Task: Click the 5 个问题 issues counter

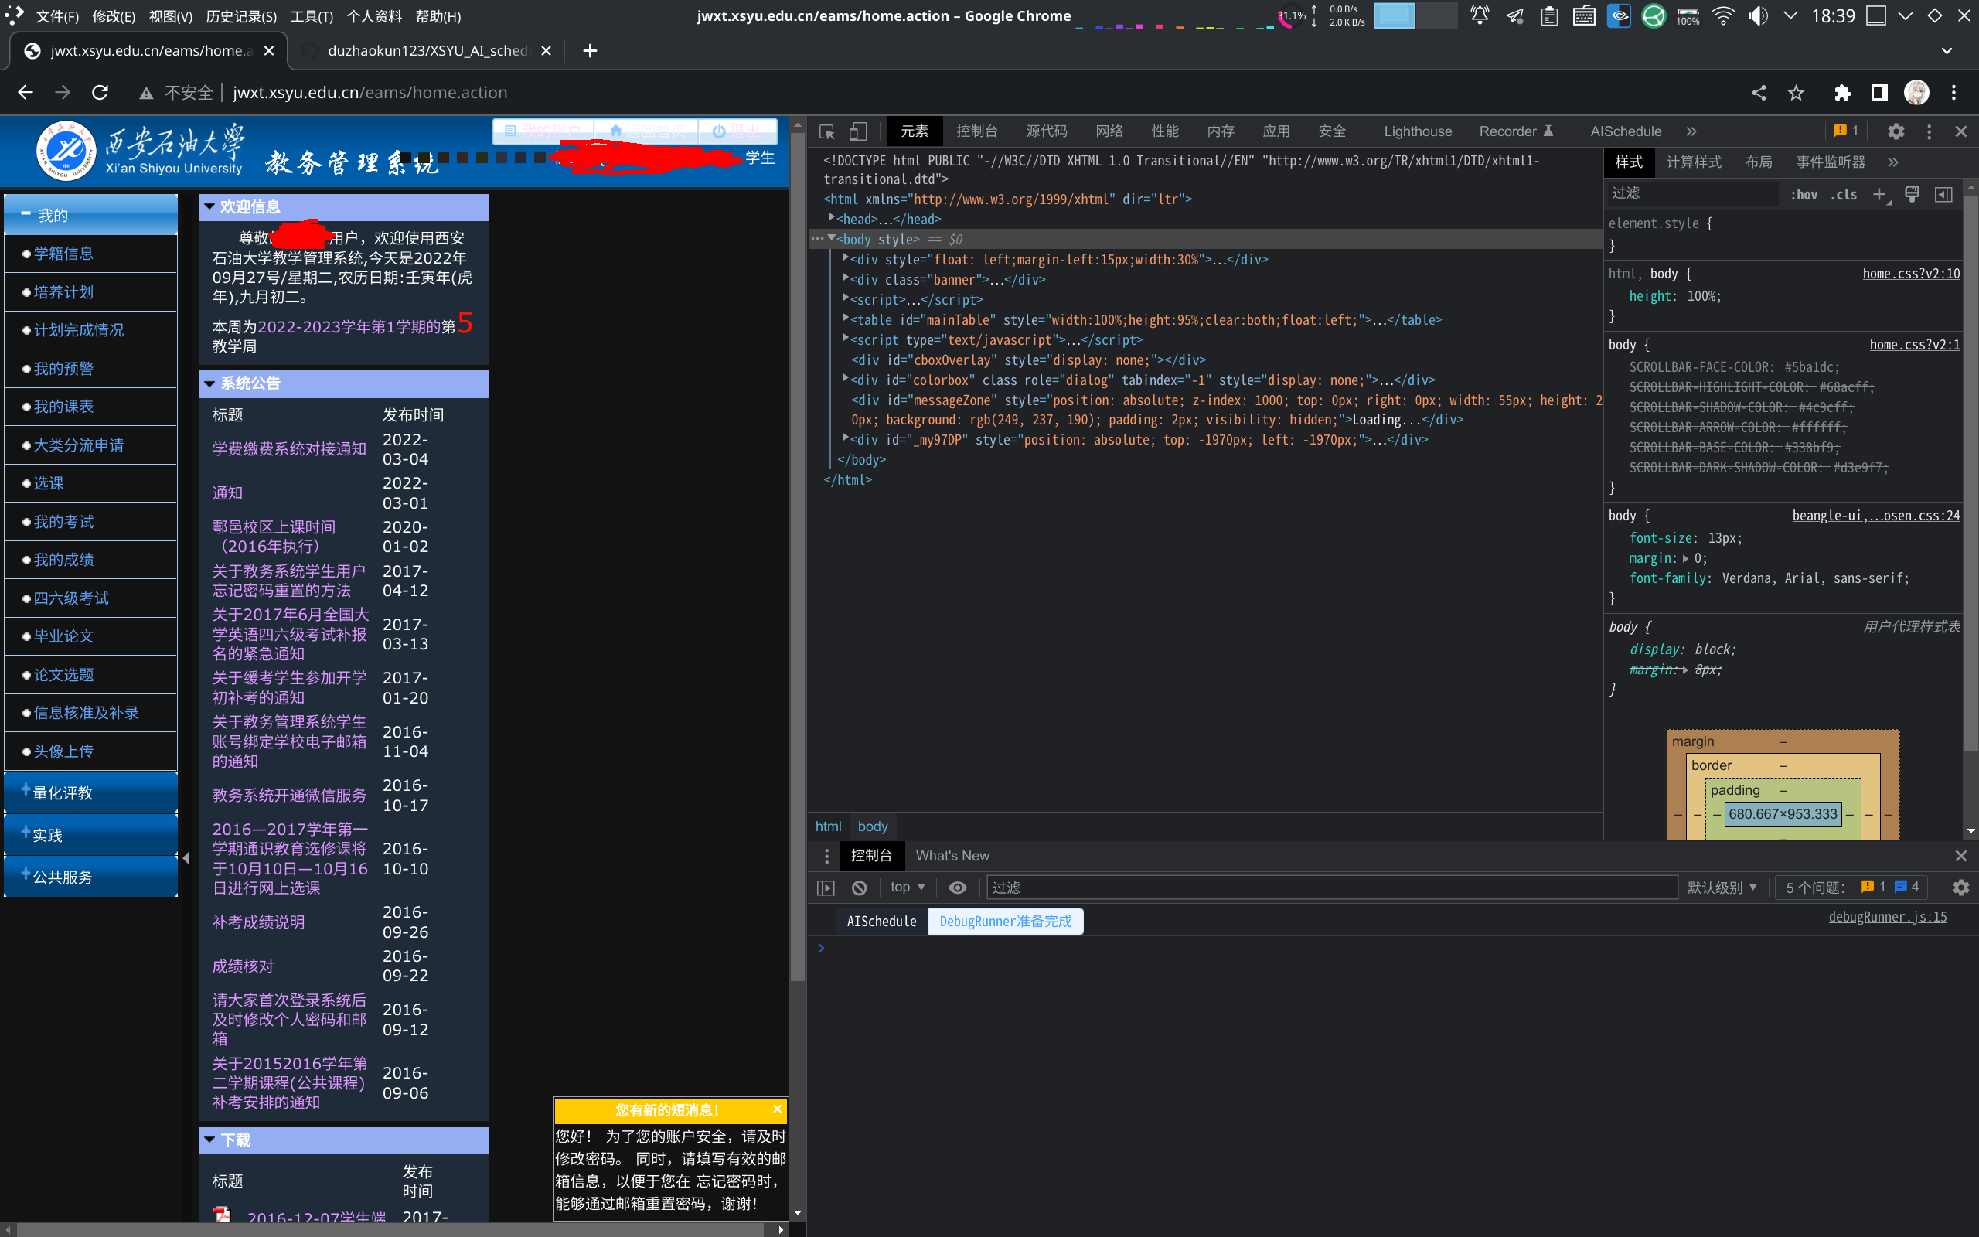Action: coord(1851,888)
